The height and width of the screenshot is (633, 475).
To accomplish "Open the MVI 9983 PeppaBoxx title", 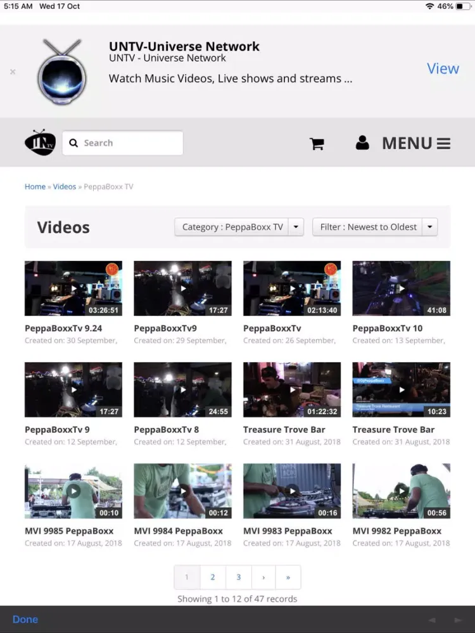I will pos(288,531).
